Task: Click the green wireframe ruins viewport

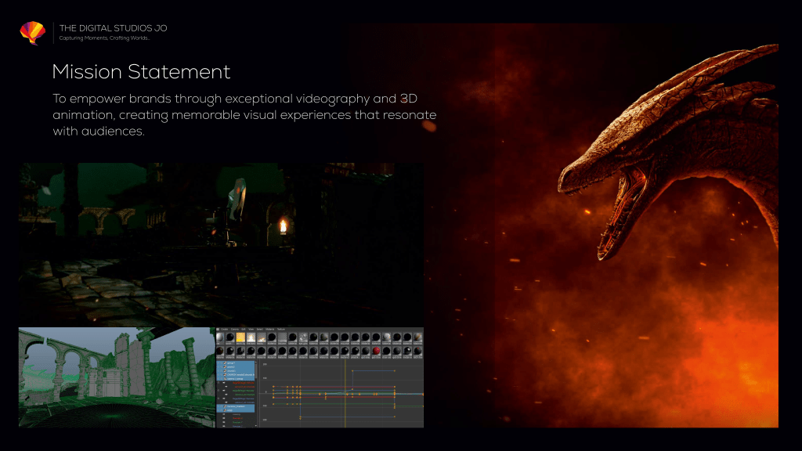Action: coord(116,377)
